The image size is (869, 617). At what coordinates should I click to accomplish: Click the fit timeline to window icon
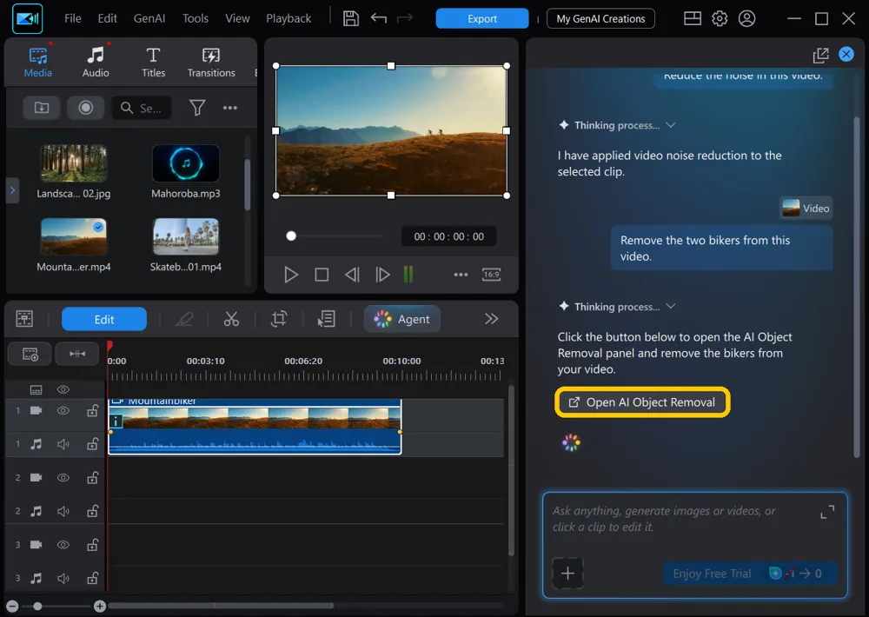[77, 354]
